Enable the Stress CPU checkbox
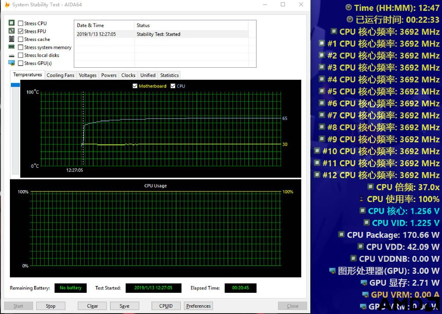442x314 pixels. (x=21, y=23)
